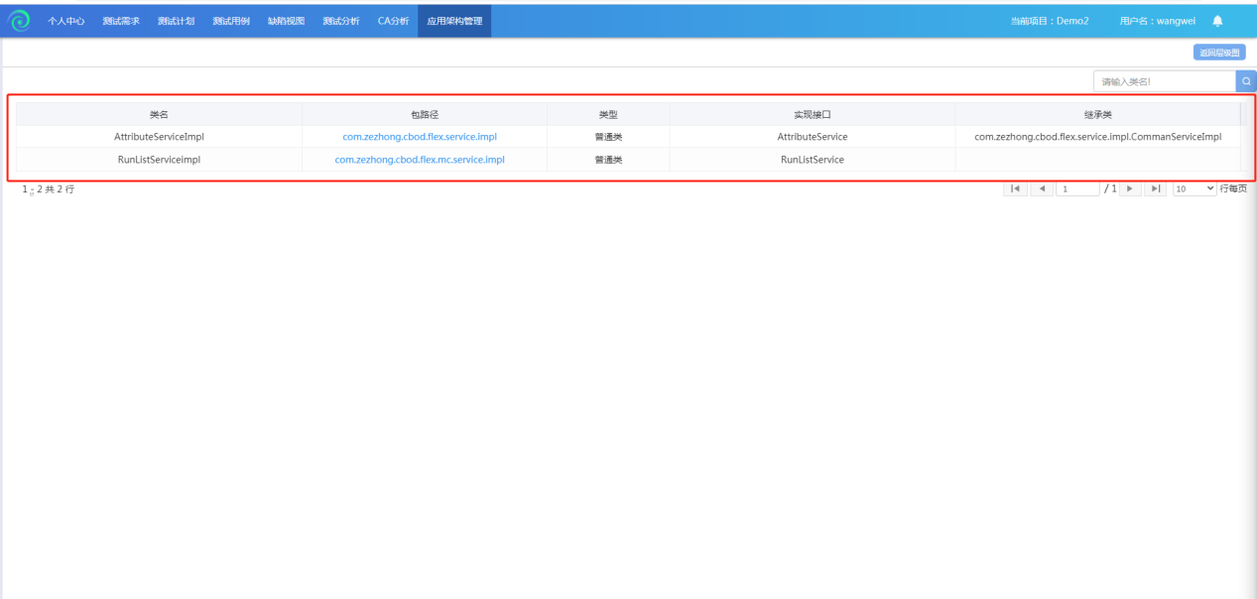Switch to the 测试需求 tab

tap(121, 22)
